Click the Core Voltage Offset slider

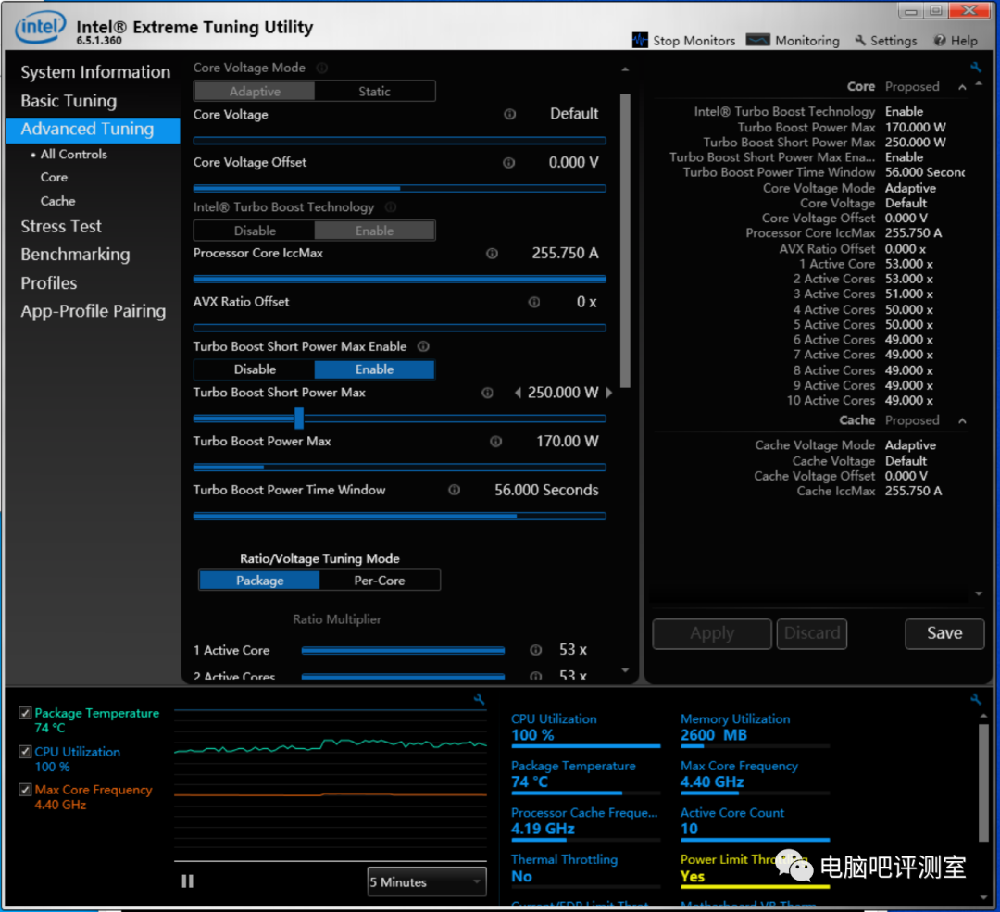coord(400,189)
